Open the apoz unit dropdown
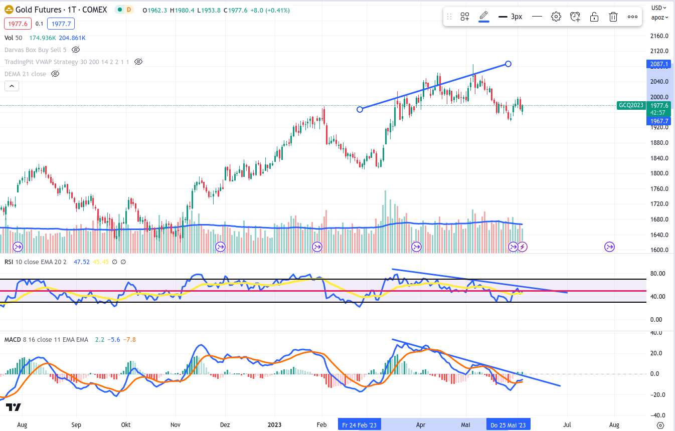675x431 pixels. 659,17
